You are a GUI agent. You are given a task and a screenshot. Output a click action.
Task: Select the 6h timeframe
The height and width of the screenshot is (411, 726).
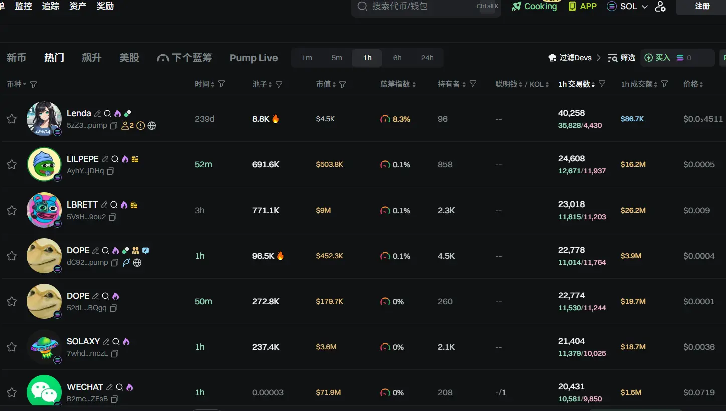pyautogui.click(x=397, y=58)
